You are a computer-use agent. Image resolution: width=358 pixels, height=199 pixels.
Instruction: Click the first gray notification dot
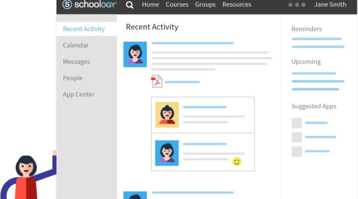pos(290,5)
